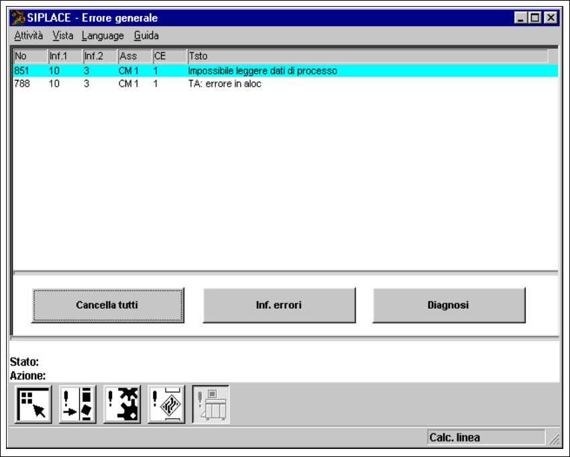Open the Language menu

pyautogui.click(x=103, y=36)
